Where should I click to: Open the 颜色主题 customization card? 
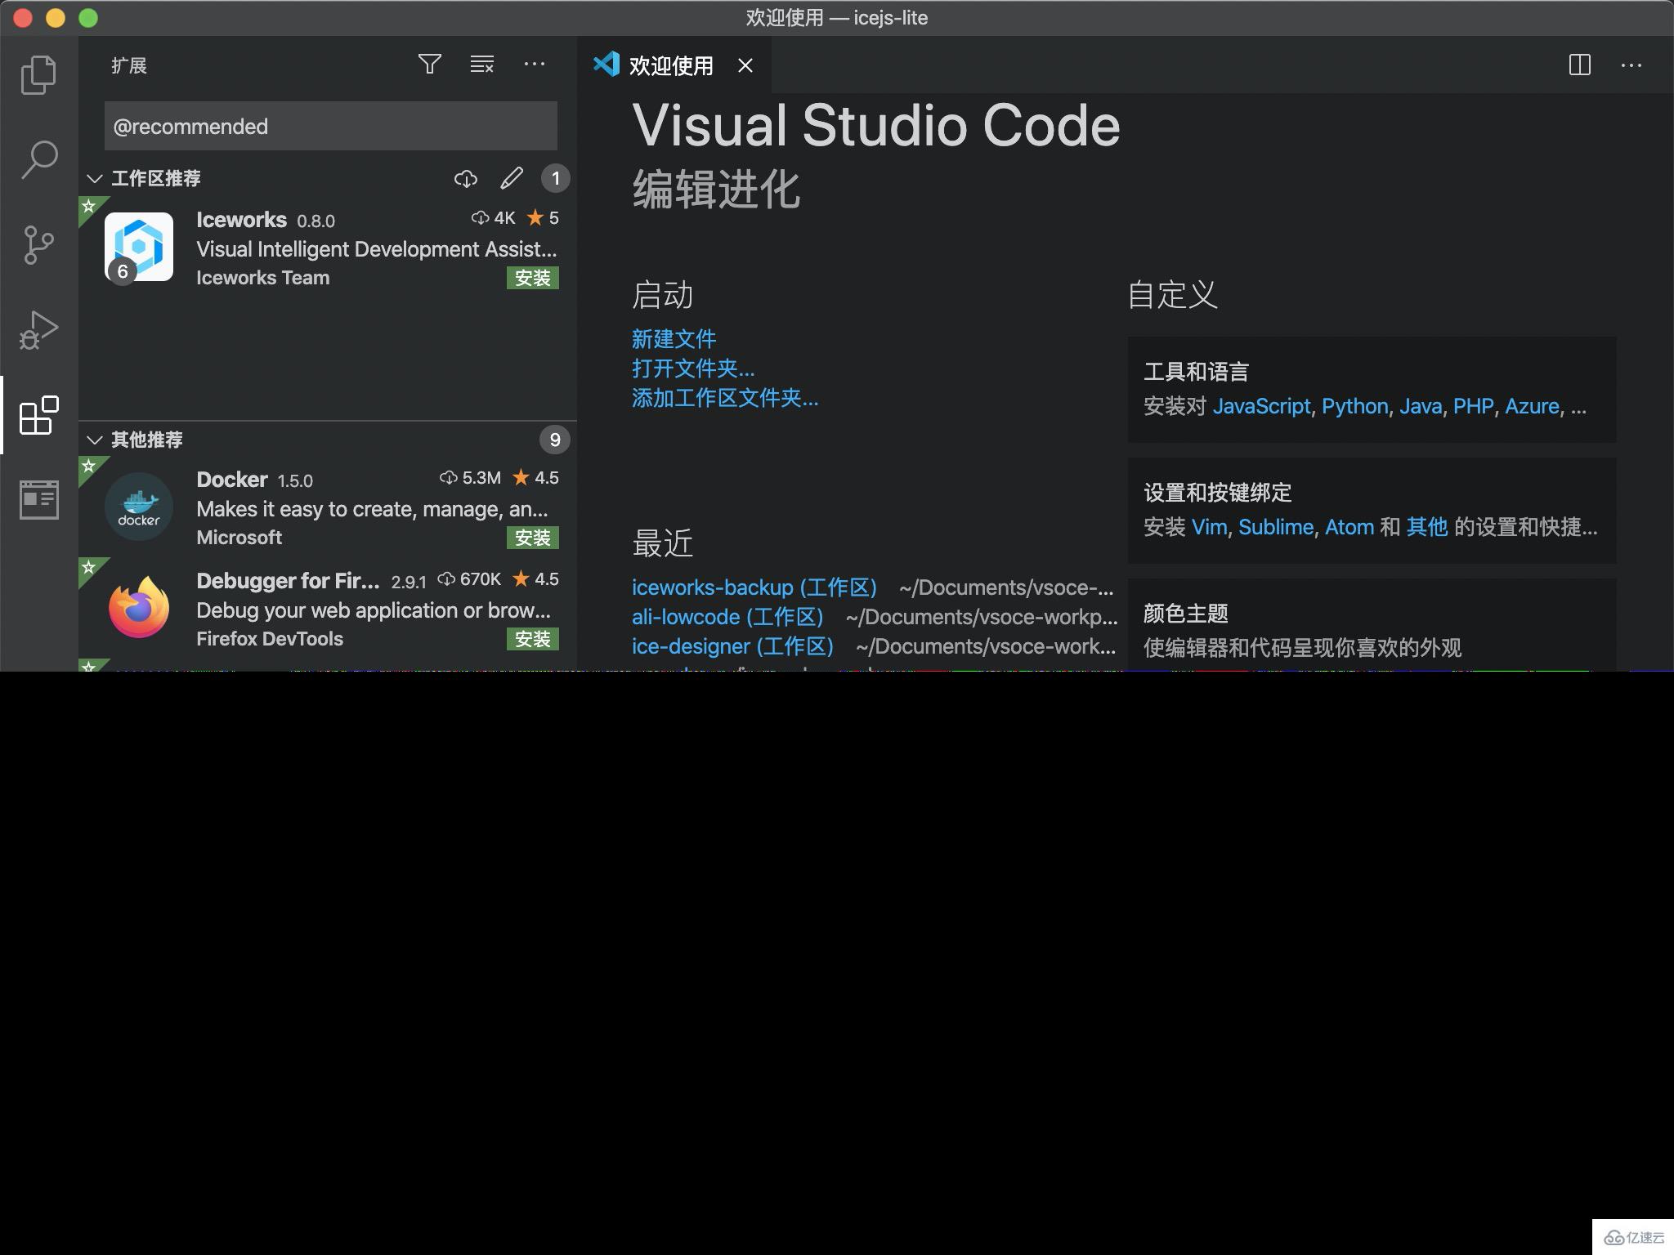click(1372, 626)
